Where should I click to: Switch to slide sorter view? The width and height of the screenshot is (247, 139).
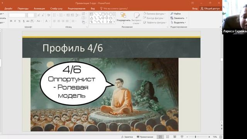(167, 137)
